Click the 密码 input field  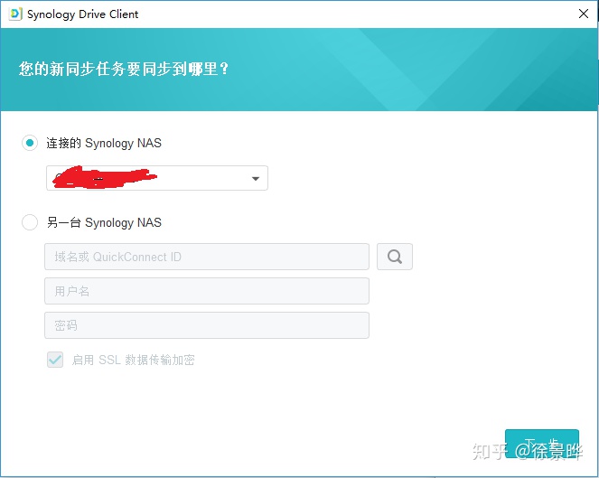point(207,325)
